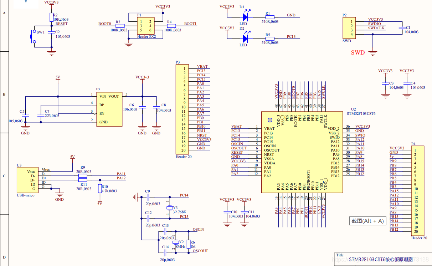Select capacitor C13 on OSCIN
Screen dimensions: 432x266
click(x=164, y=231)
